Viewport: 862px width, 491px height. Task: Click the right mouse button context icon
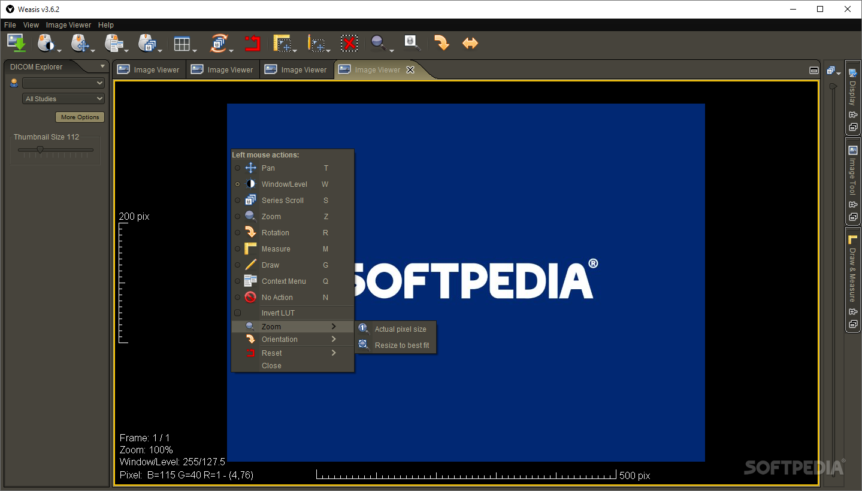(x=113, y=43)
